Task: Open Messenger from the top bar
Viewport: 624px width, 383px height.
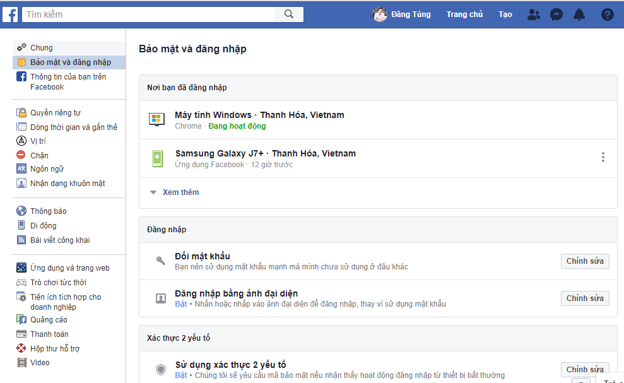Action: click(x=556, y=15)
